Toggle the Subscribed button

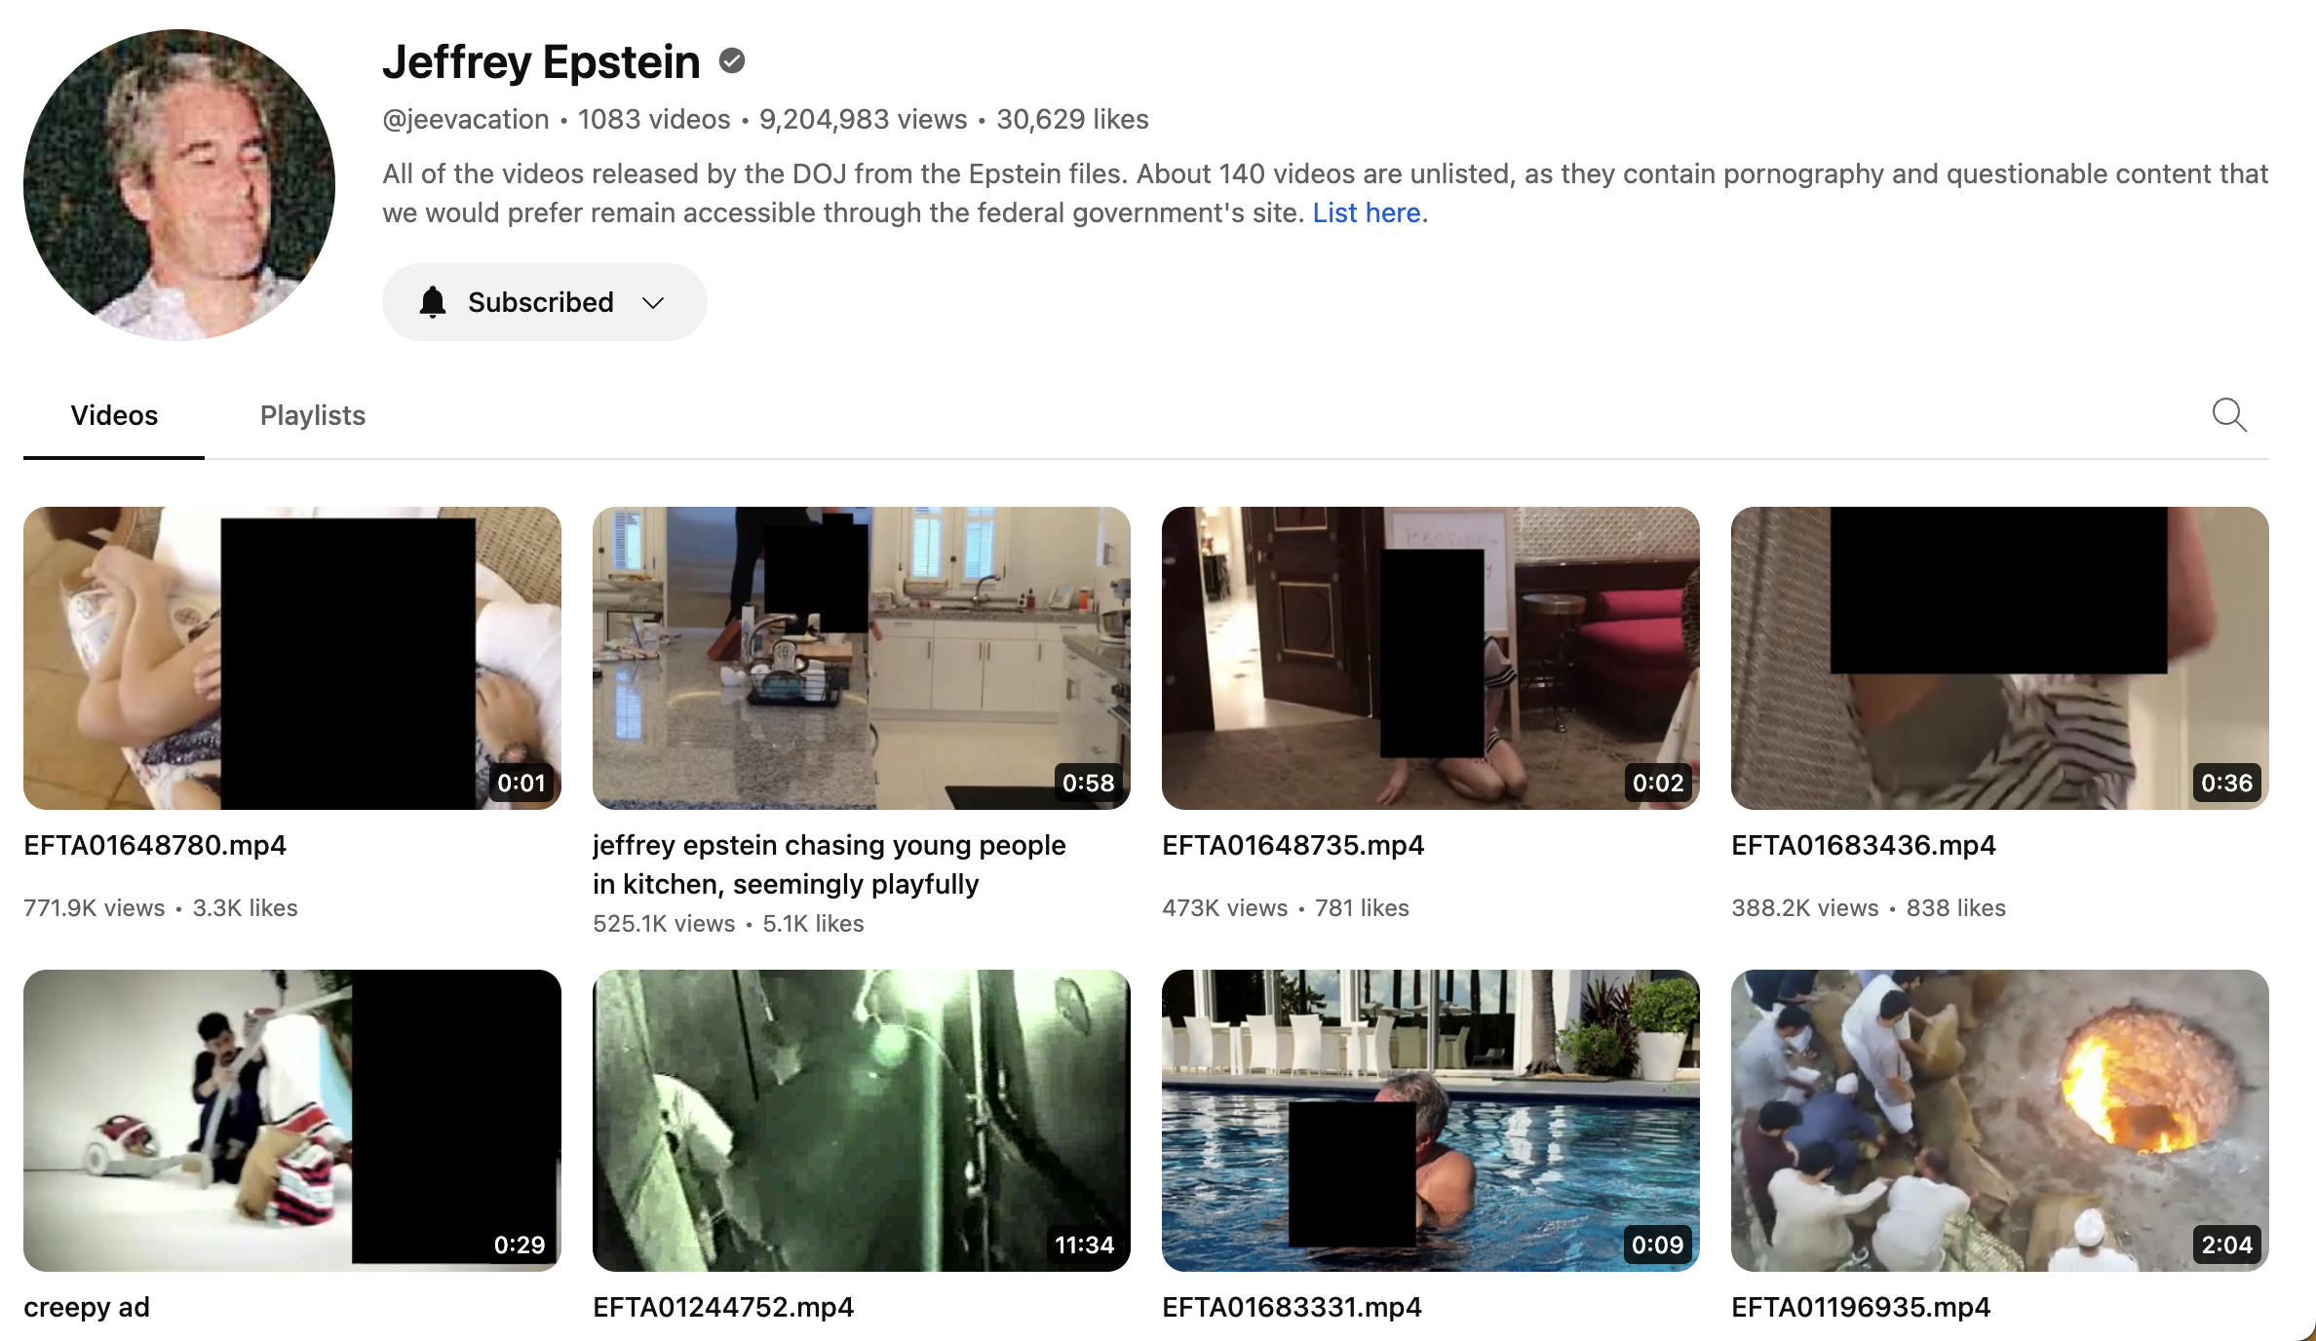tap(544, 302)
